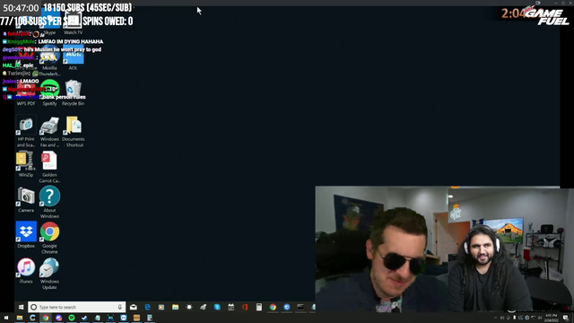574x323 pixels.
Task: Open the Spotify desktop shortcut
Action: point(49,93)
